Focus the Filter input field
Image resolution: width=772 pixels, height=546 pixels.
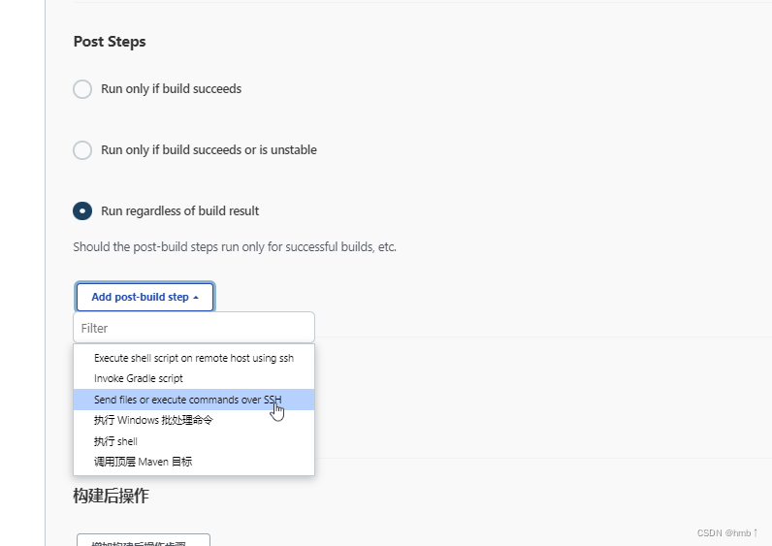point(194,328)
